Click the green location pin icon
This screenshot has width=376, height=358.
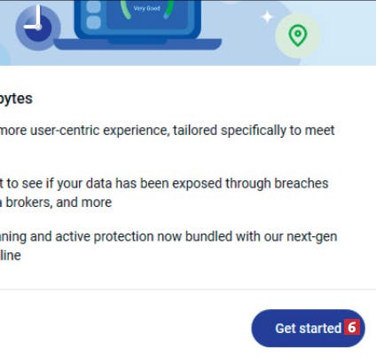click(298, 36)
